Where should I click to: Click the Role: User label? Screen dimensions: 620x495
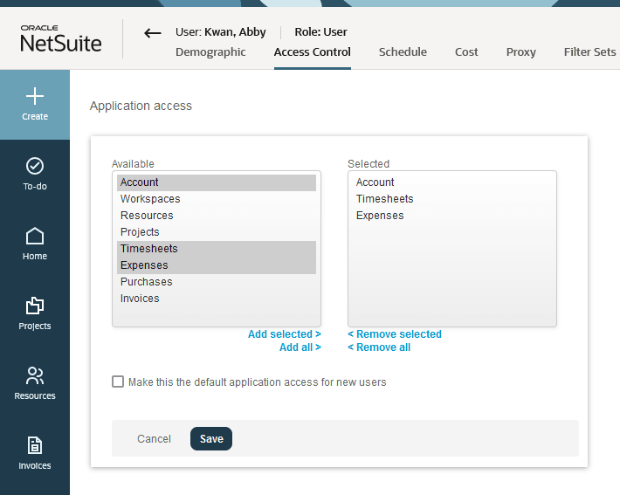coord(320,31)
